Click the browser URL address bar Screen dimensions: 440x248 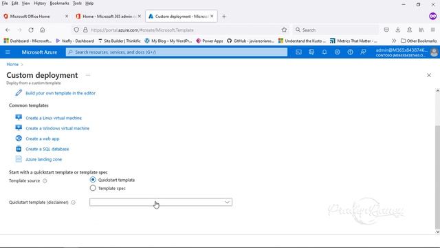click(x=179, y=30)
